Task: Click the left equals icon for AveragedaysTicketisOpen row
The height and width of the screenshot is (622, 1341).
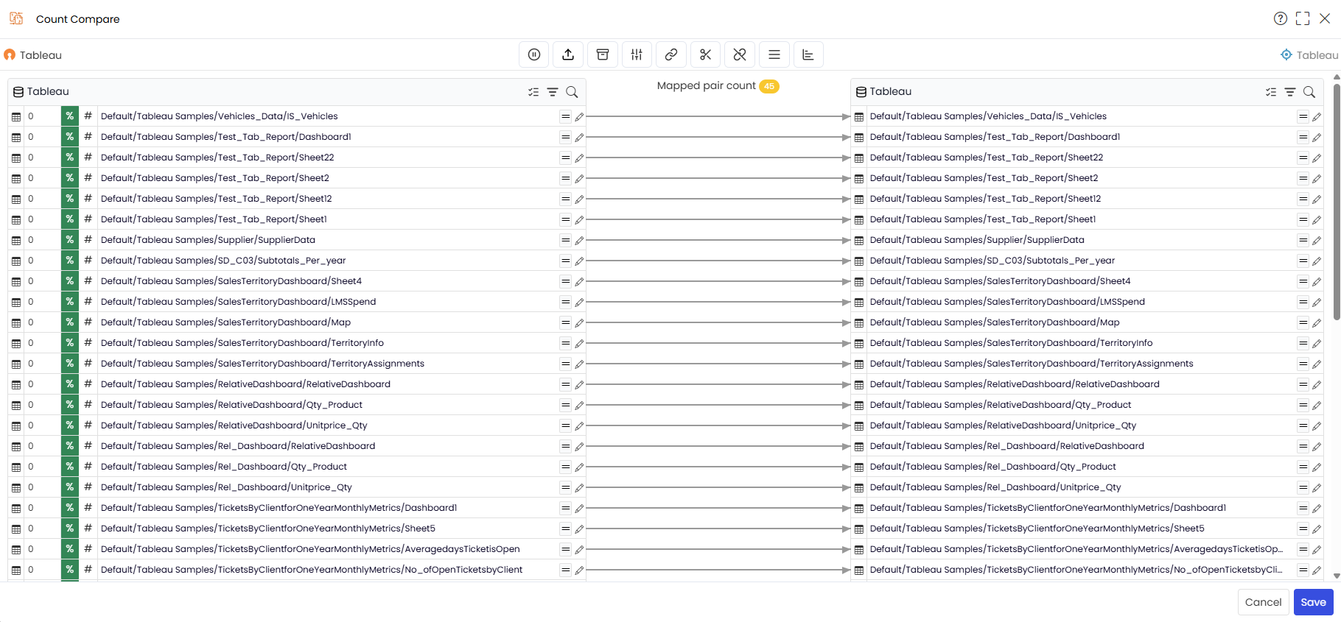Action: [565, 549]
